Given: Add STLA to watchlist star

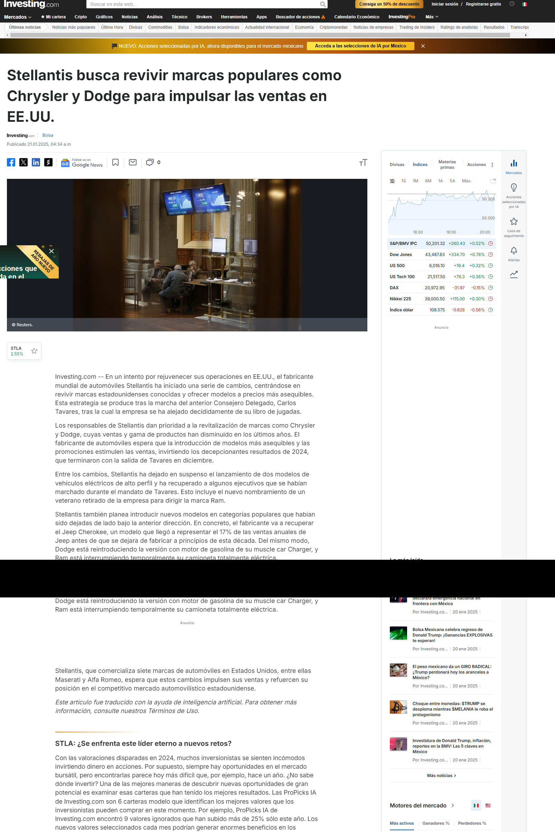Looking at the screenshot, I should click(x=34, y=351).
